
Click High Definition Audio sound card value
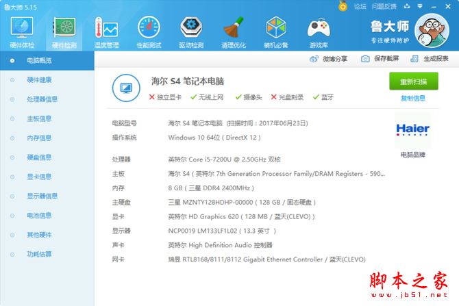(x=220, y=245)
